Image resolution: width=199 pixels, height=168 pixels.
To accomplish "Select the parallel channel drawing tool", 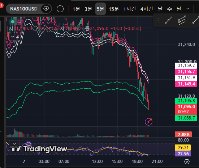I will pos(182,20).
